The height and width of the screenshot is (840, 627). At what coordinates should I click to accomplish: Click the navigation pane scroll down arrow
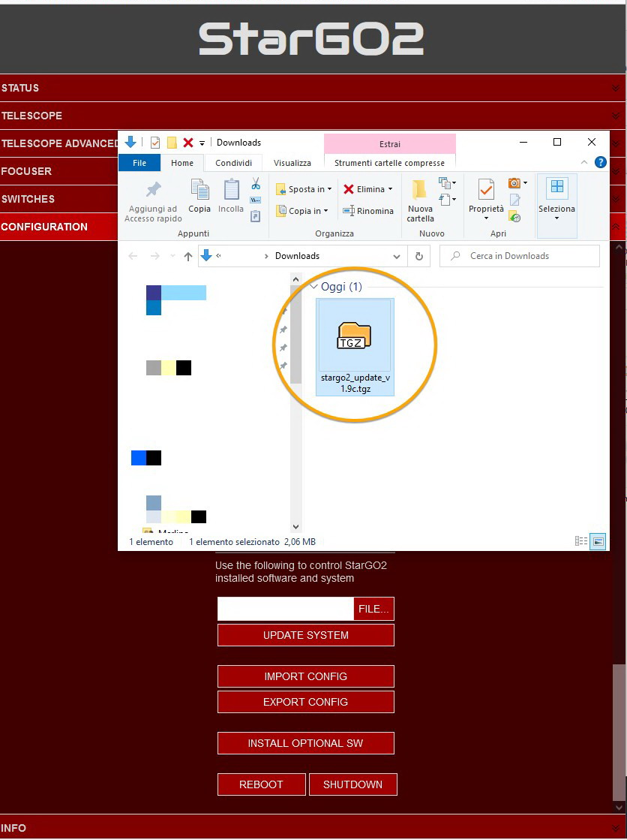pyautogui.click(x=295, y=527)
